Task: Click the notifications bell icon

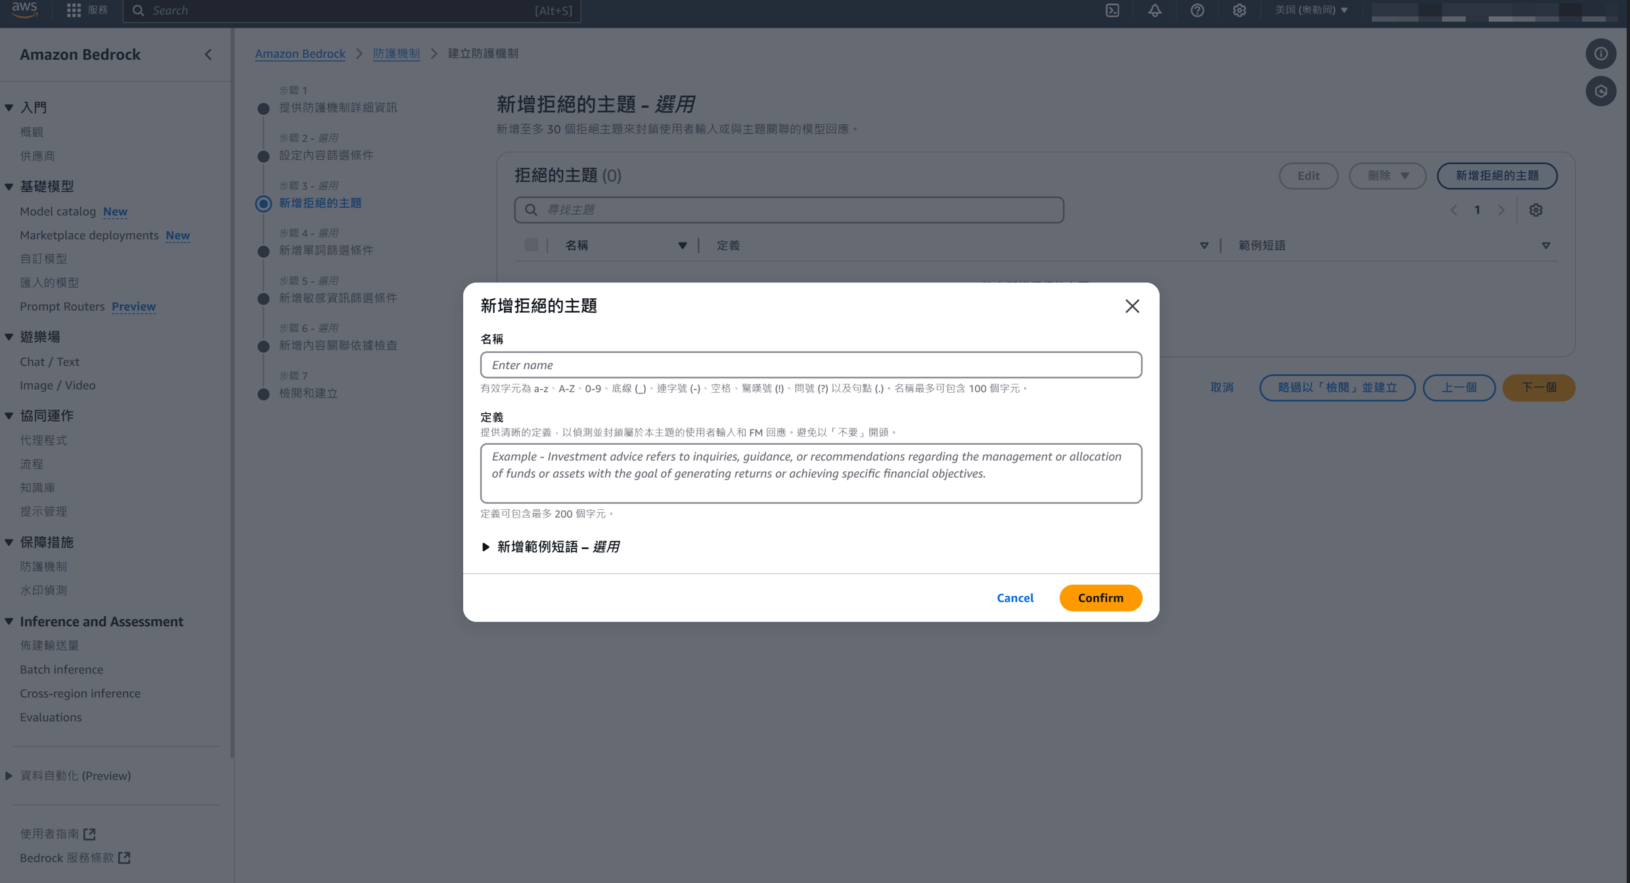Action: 1154,11
